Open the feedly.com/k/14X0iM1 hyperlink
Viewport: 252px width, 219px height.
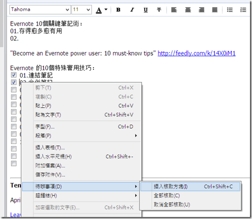196,53
